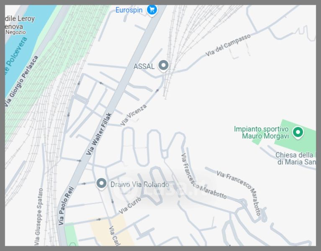Image resolution: width=321 pixels, height=251 pixels.
Task: Click the Via Walter Fillak street label
Action: coord(99,134)
